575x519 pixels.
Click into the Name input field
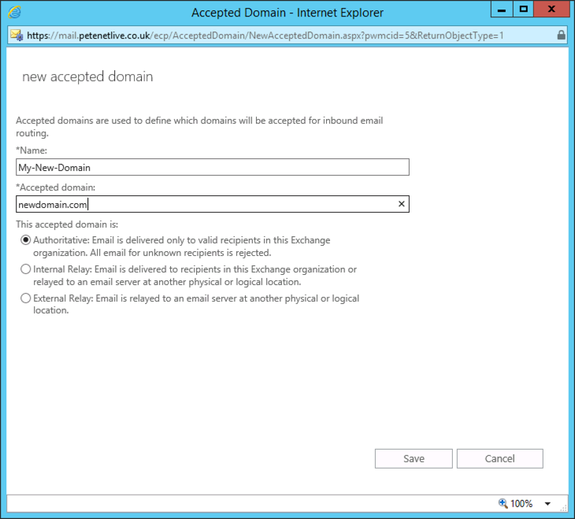coord(213,167)
